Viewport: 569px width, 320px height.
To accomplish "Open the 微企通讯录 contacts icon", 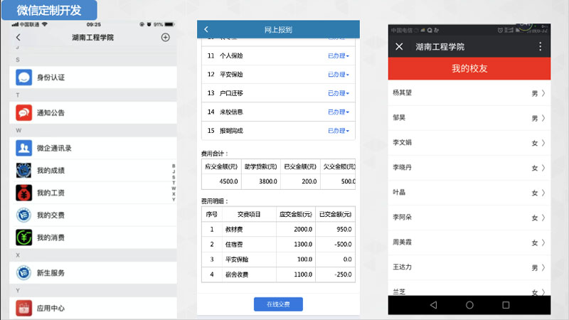I will point(24,148).
